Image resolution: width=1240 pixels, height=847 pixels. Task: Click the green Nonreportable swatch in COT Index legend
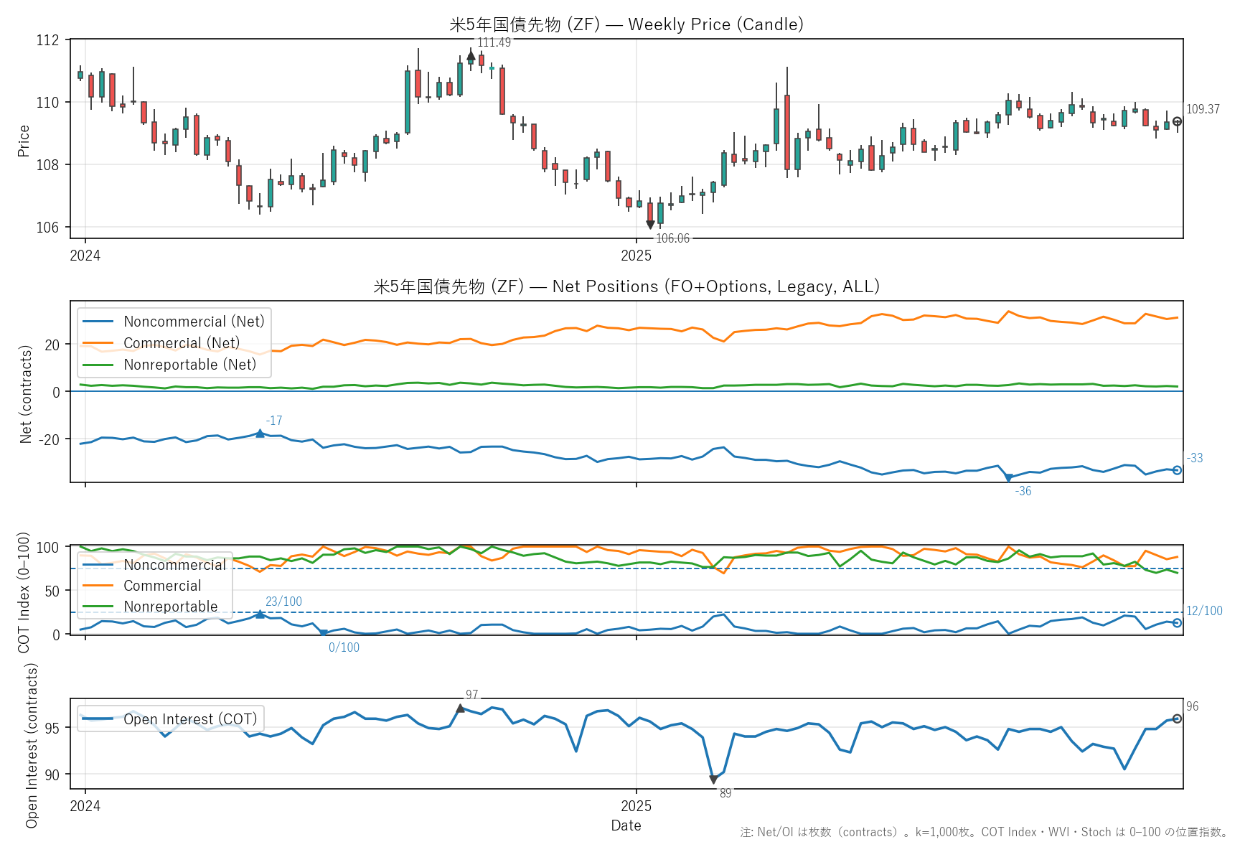(98, 607)
